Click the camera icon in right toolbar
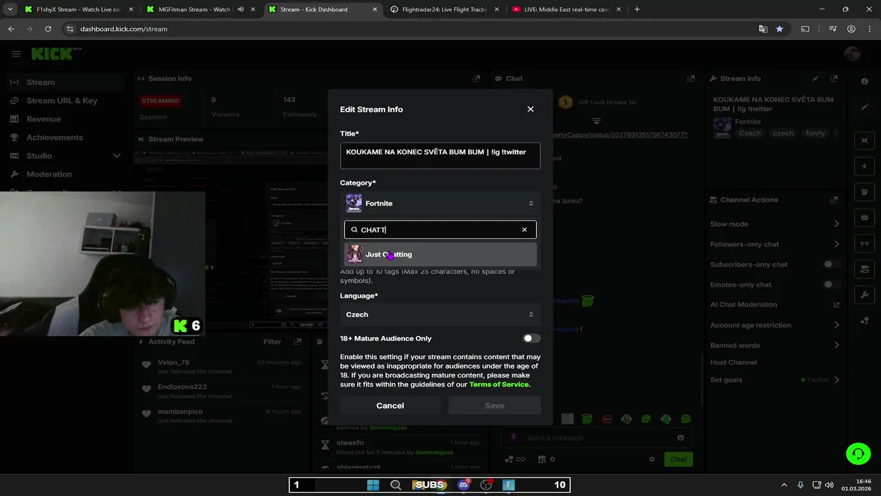The width and height of the screenshot is (881, 496). coord(864,269)
